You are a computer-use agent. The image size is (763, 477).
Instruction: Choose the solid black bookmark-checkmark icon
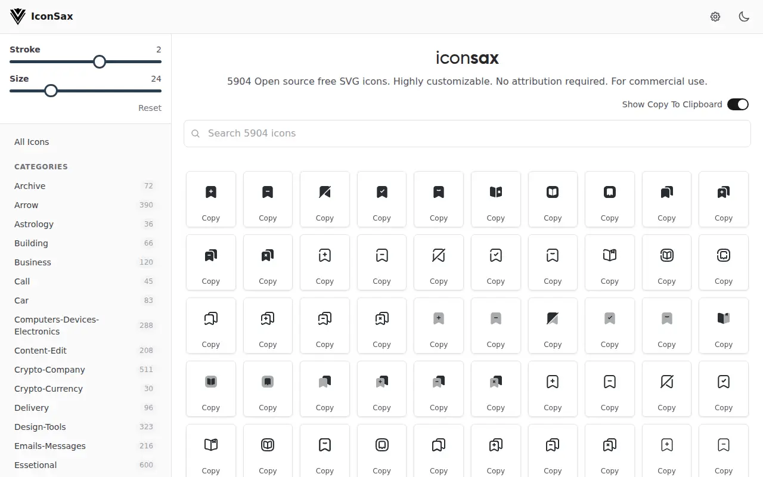pyautogui.click(x=382, y=192)
